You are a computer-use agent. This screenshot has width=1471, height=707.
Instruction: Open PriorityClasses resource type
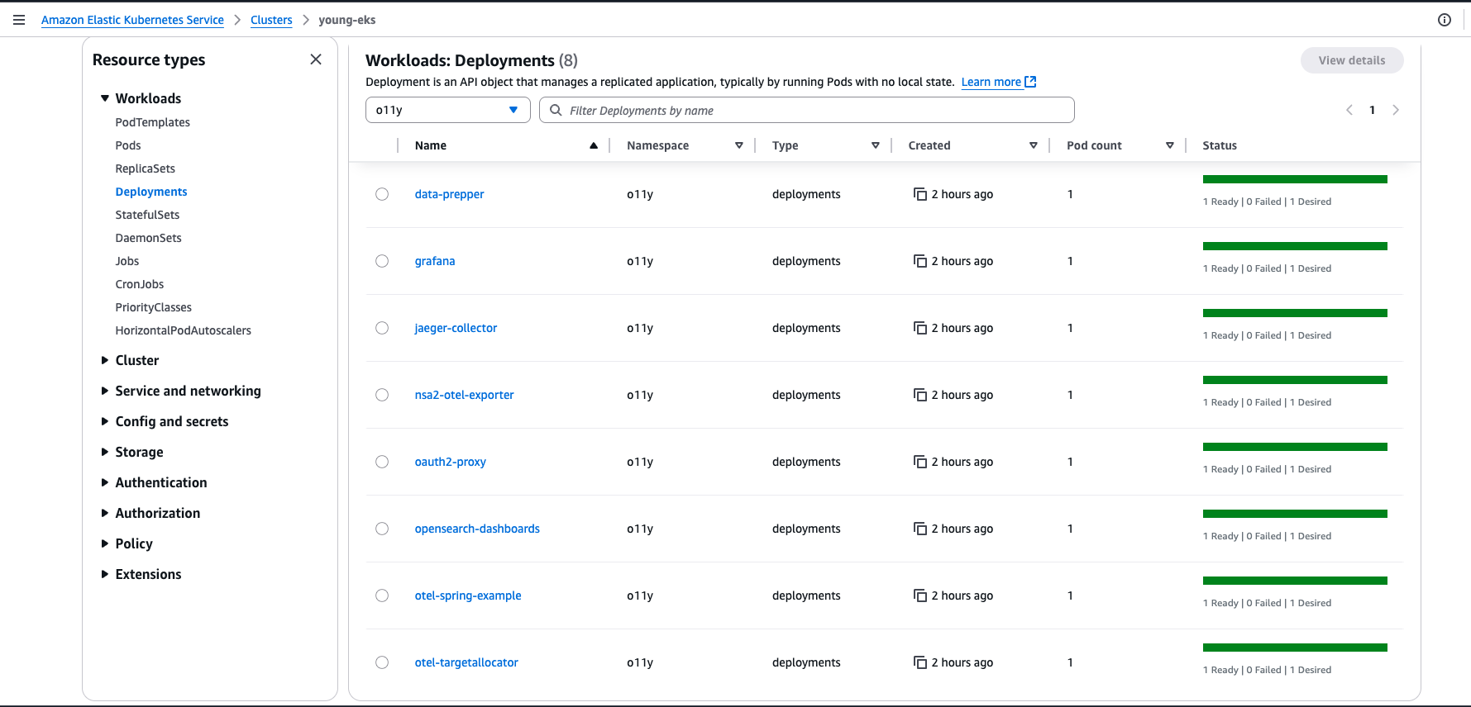tap(154, 307)
